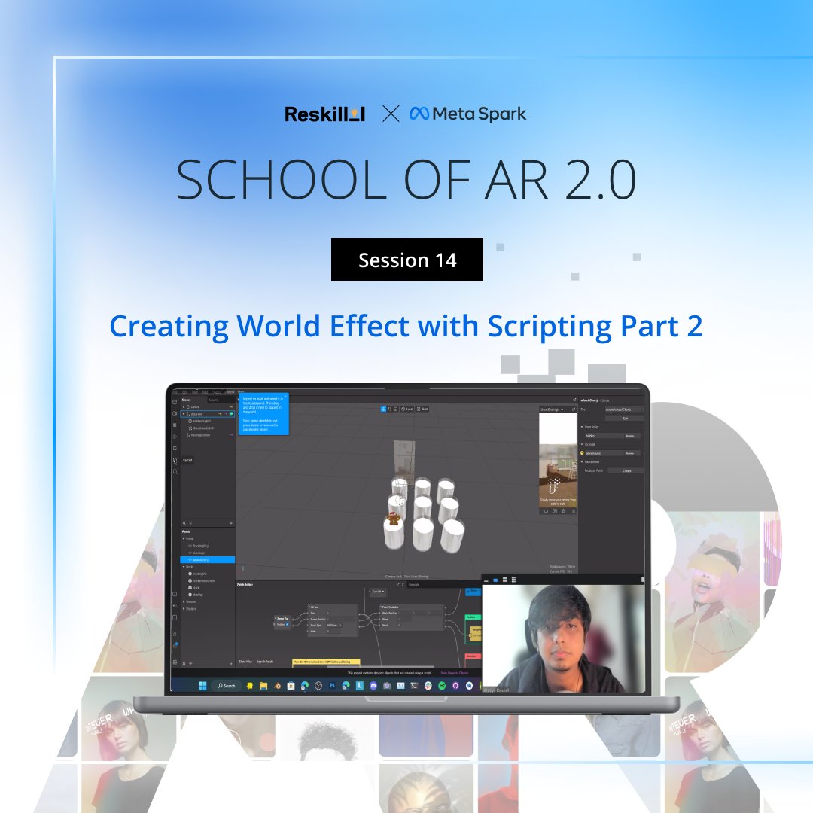
Task: Collapse the From Script section in inspector
Action: click(x=582, y=427)
